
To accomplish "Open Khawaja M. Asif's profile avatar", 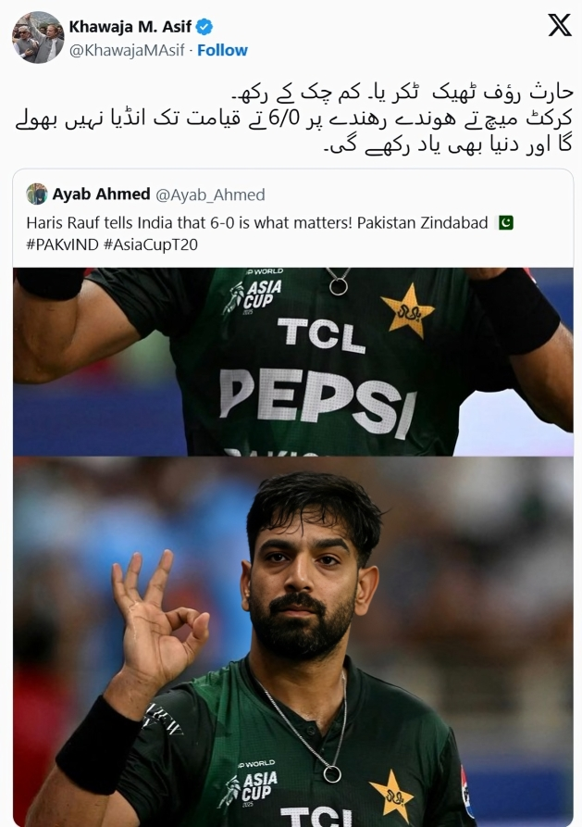I will [38, 37].
